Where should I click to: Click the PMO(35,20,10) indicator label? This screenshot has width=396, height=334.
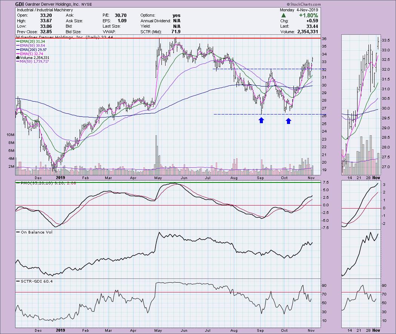pyautogui.click(x=46, y=183)
